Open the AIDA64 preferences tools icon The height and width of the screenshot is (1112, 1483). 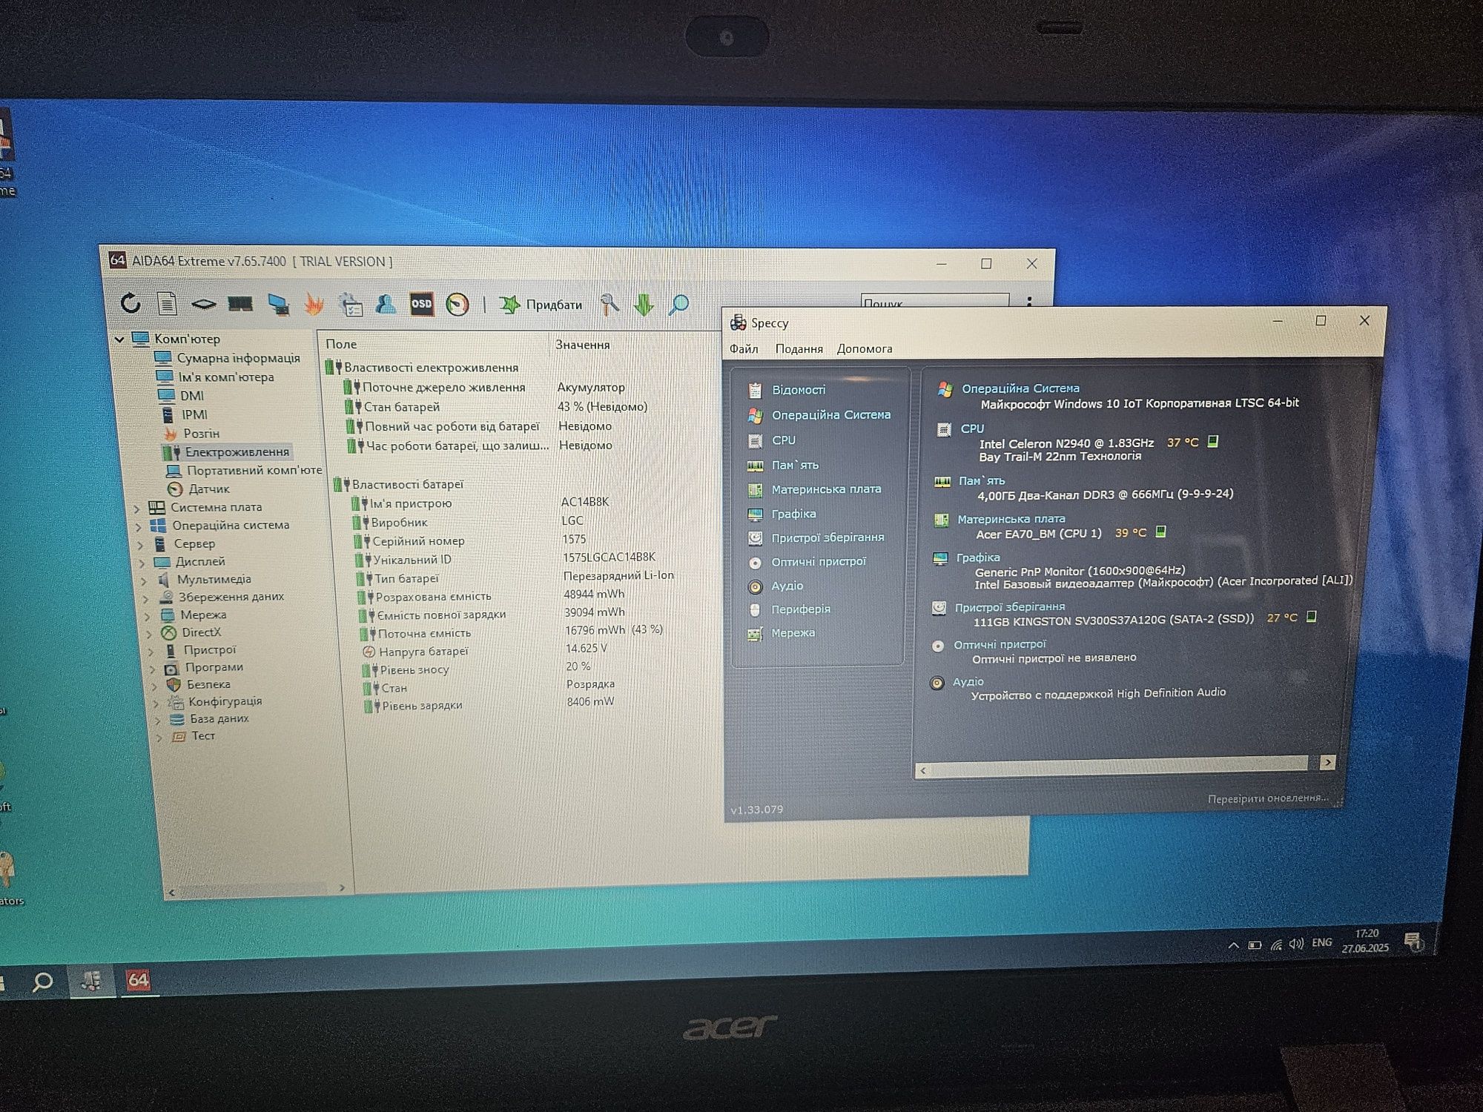pos(610,305)
